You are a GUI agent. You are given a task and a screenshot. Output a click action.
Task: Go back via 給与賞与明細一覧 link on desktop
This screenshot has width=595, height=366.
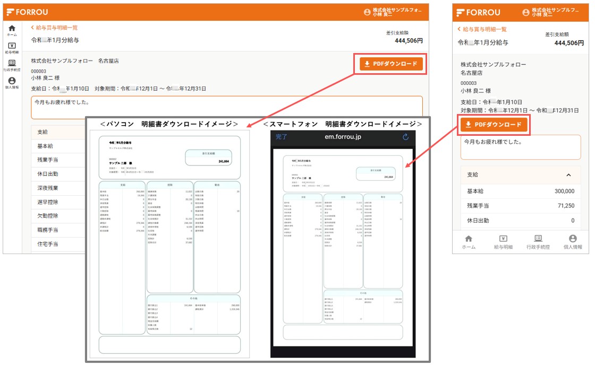[54, 28]
